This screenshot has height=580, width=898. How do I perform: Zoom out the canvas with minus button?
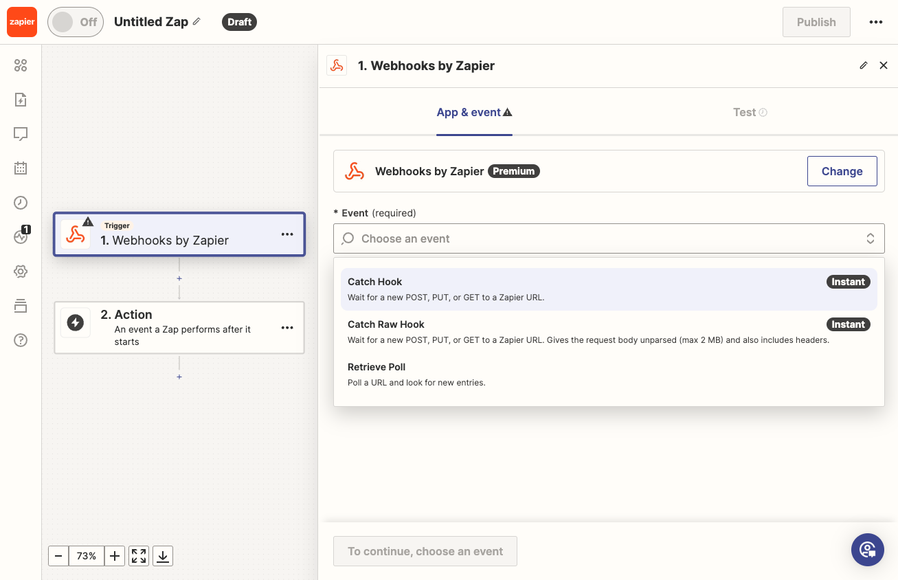tap(58, 556)
